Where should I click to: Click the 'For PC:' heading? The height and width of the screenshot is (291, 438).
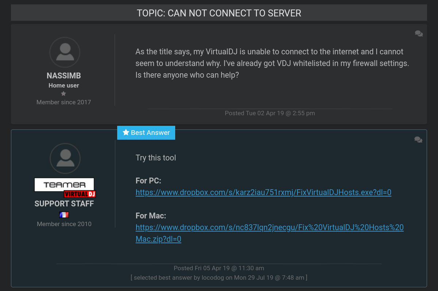coord(148,181)
